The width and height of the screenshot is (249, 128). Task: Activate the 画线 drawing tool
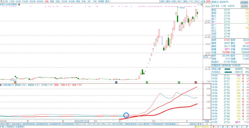185,1
